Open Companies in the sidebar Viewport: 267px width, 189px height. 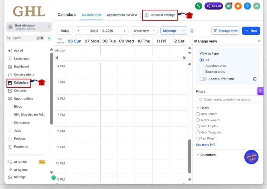19,123
